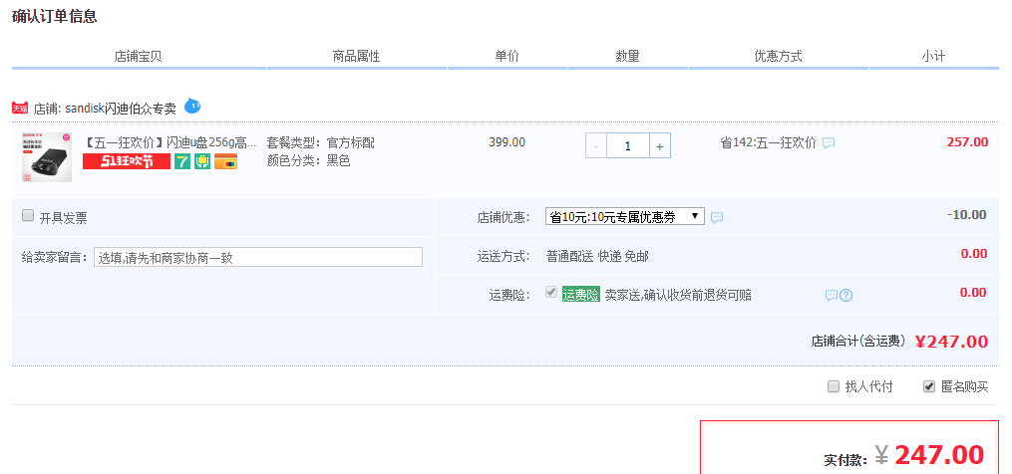1012x474 pixels.
Task: Click the 优惠方式 column header
Action: (x=779, y=56)
